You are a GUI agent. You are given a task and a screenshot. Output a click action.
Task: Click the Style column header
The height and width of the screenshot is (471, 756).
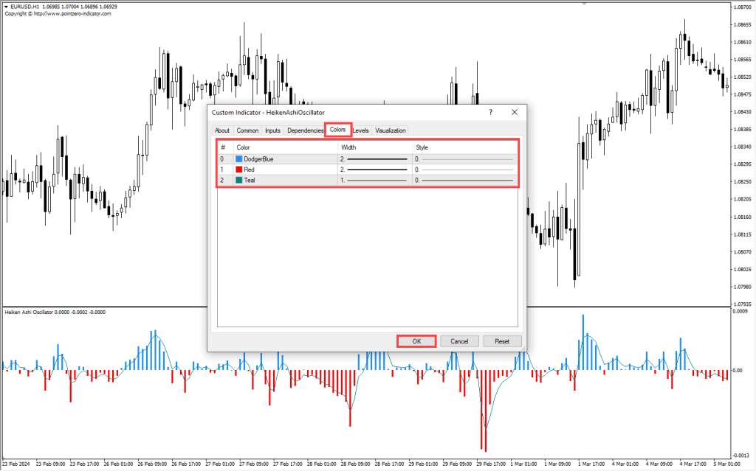coord(465,147)
